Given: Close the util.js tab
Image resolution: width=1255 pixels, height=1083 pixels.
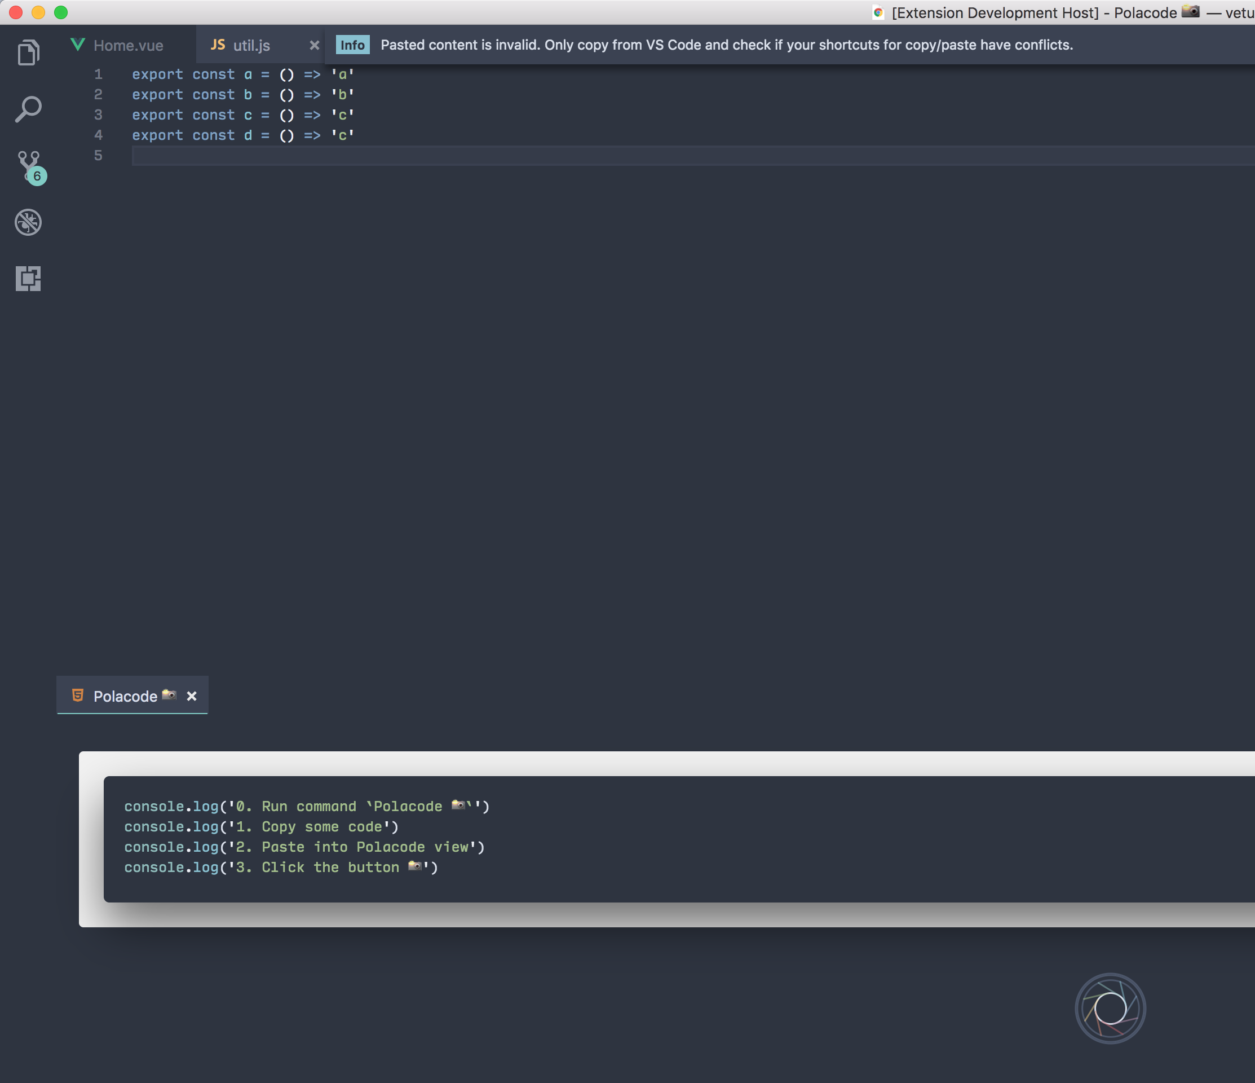Looking at the screenshot, I should tap(315, 44).
